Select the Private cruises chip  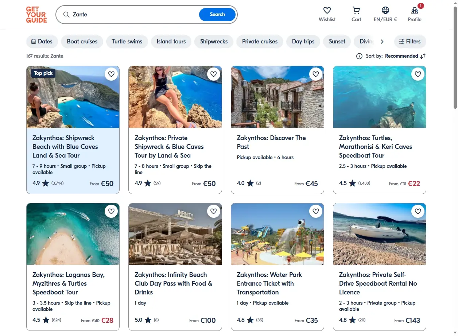tap(260, 42)
